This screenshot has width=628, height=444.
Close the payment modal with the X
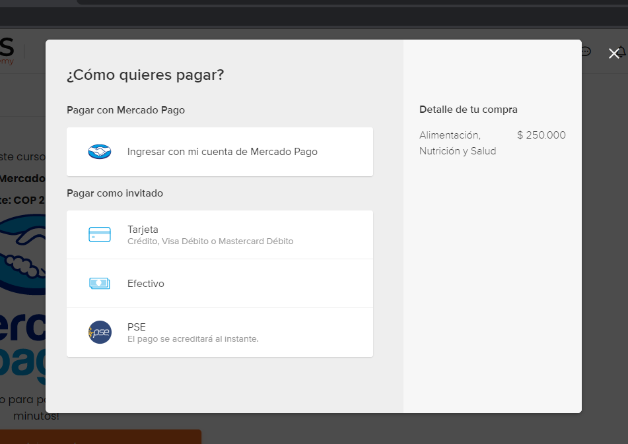(x=613, y=53)
